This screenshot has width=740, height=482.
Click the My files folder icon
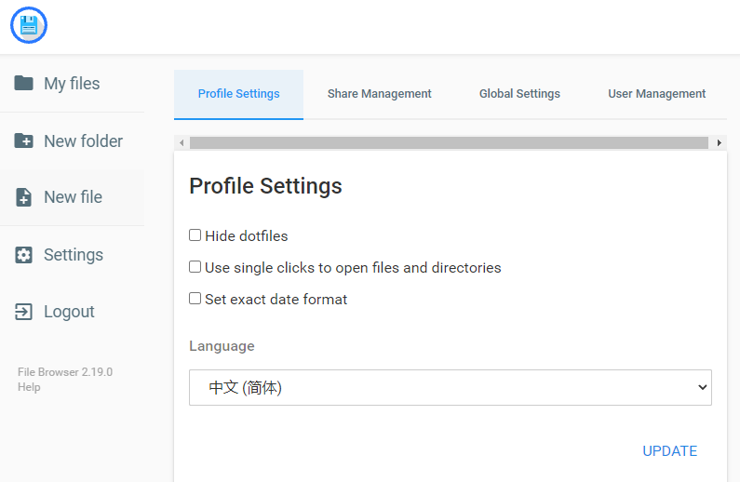24,84
